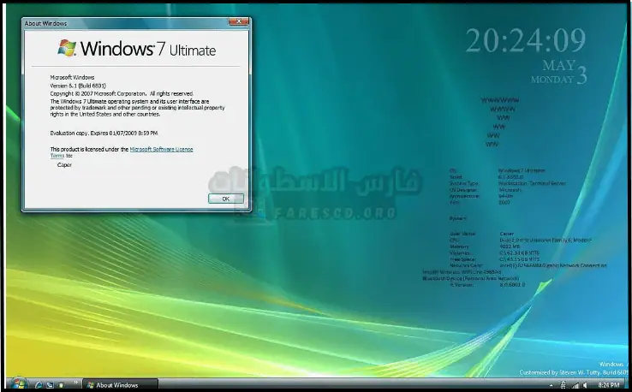Click the taskbar clock showing 8:24 PM
Viewport: 632px width, 392px height.
tap(608, 385)
